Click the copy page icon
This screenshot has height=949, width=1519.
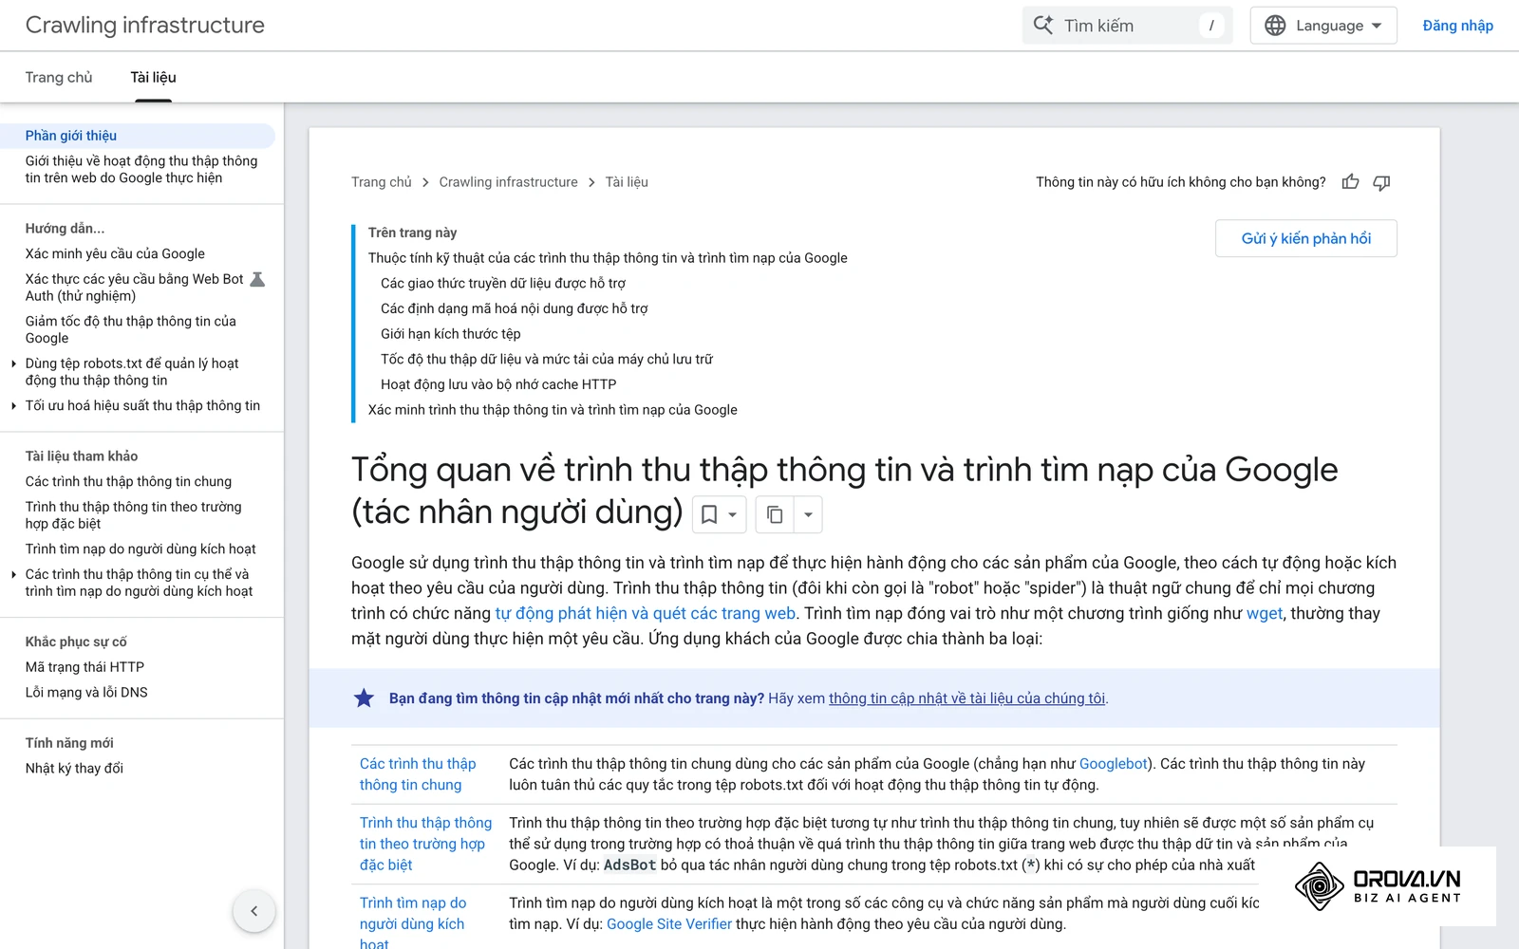[x=775, y=514]
